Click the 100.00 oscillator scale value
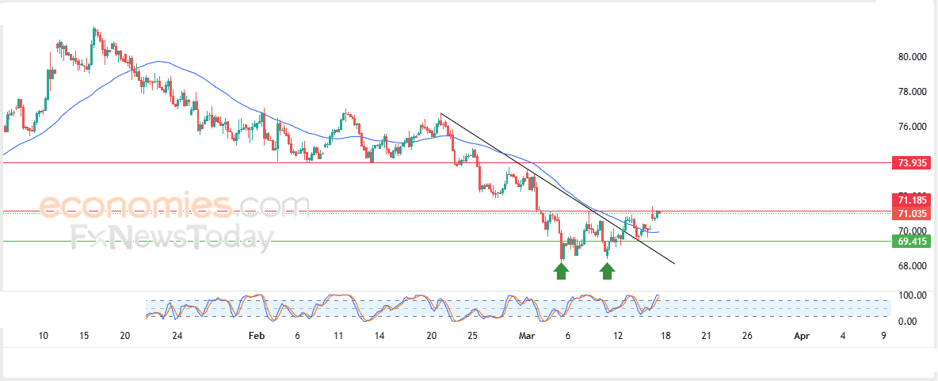 click(913, 295)
